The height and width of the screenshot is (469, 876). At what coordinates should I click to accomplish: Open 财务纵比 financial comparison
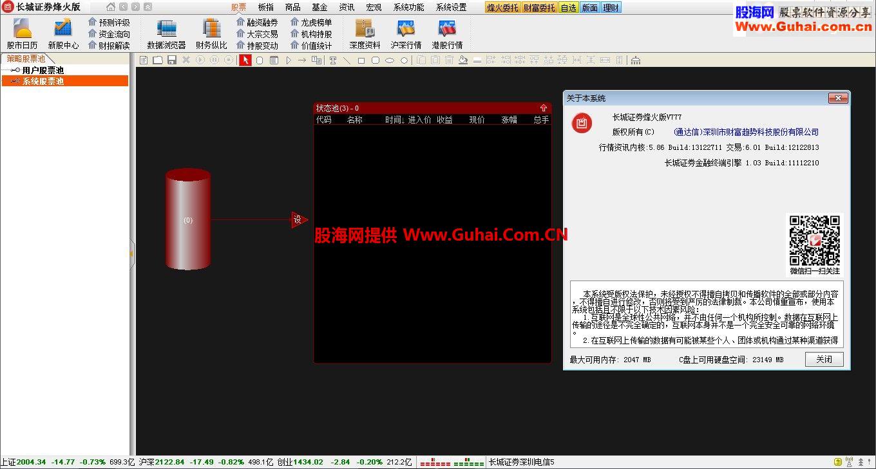coord(211,33)
